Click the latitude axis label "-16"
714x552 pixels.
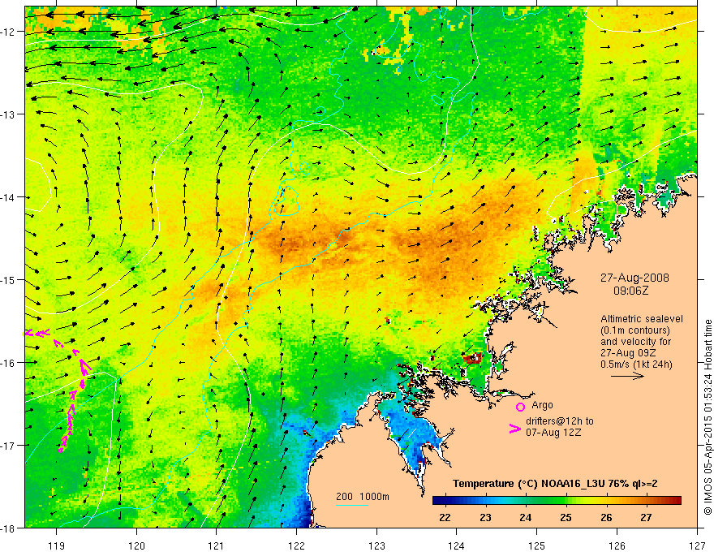click(x=8, y=363)
